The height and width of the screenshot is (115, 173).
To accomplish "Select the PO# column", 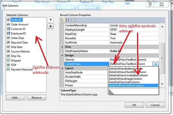I will click(14, 65).
